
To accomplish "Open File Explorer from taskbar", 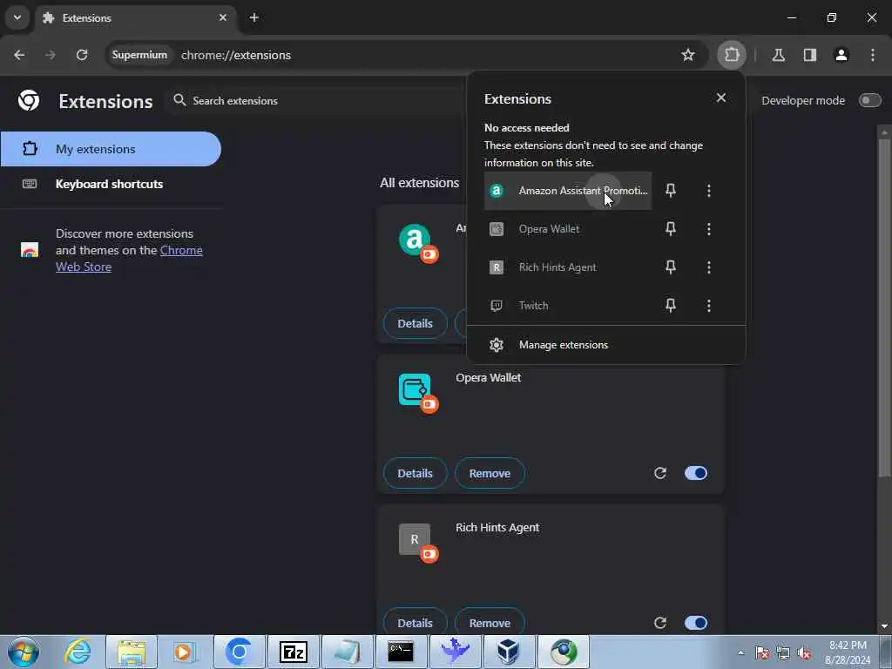I will (x=132, y=652).
